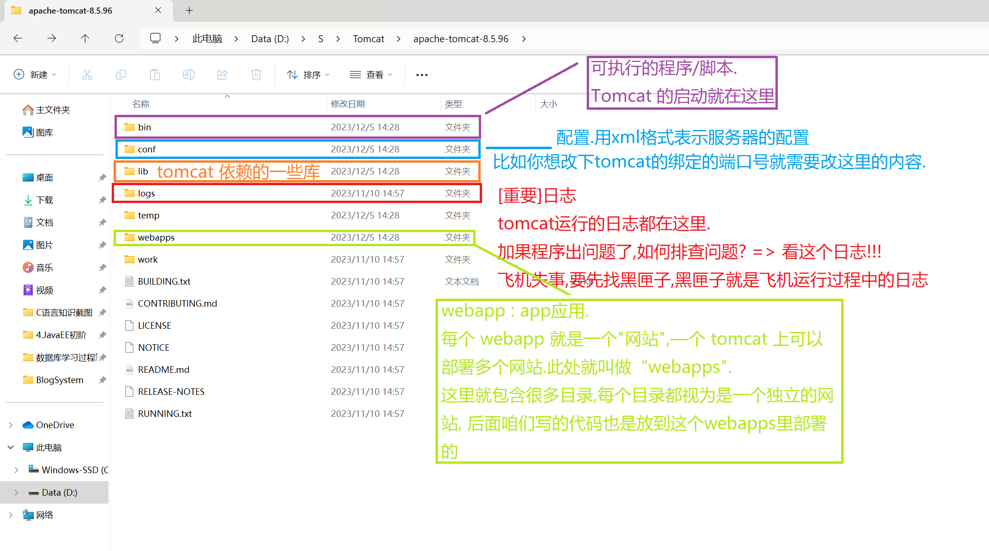989x551 pixels.
Task: Click the Rename icon in toolbar
Action: point(189,75)
